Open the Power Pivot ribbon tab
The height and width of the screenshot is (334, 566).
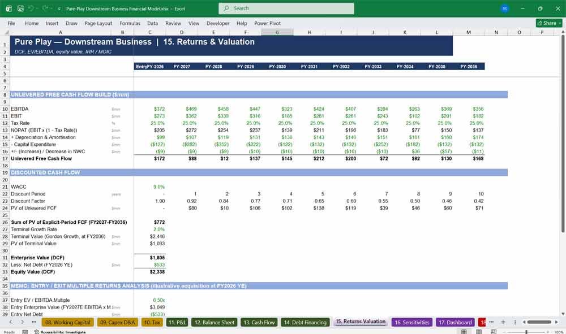point(268,23)
